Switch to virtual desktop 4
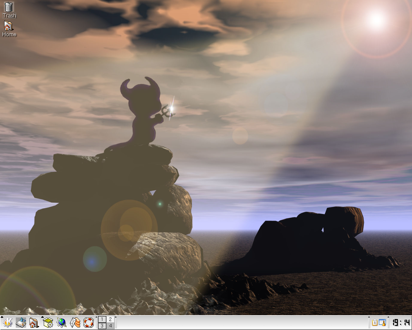 click(110, 326)
